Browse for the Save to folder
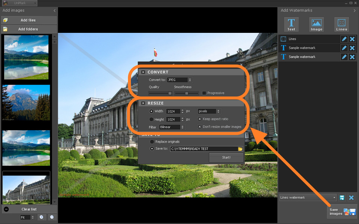The image size is (359, 224). pyautogui.click(x=240, y=149)
